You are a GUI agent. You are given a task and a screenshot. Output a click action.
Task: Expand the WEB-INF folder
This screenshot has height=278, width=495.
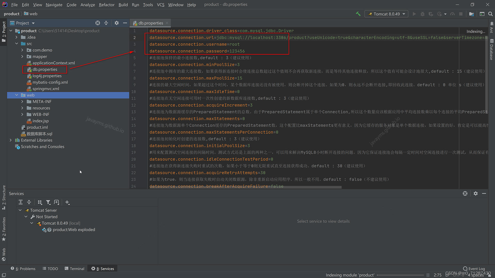[22, 114]
